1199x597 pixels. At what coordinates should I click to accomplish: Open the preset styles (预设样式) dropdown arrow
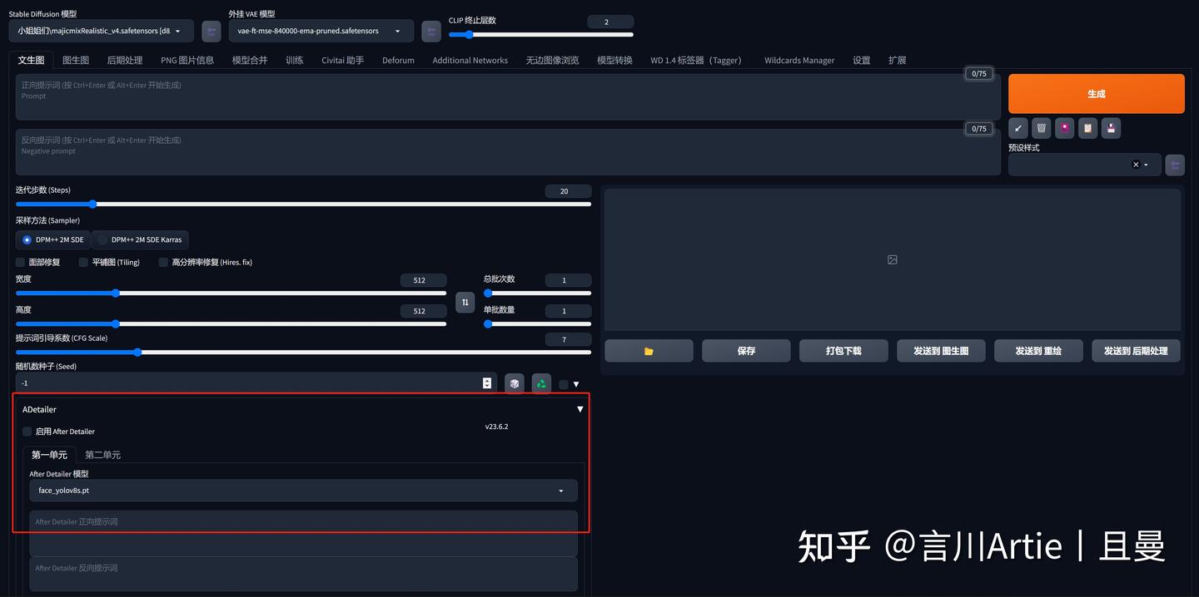coord(1147,165)
